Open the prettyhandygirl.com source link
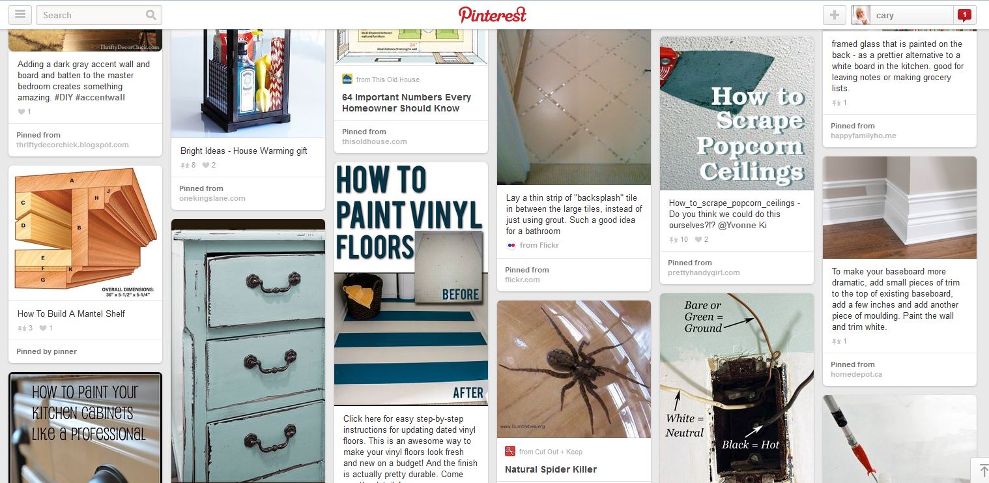The image size is (989, 483). click(704, 272)
